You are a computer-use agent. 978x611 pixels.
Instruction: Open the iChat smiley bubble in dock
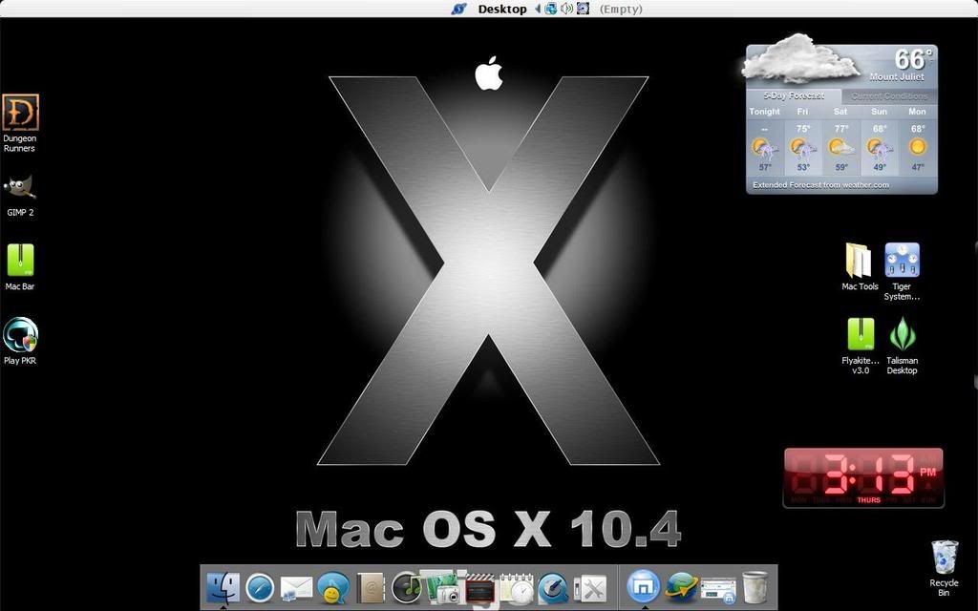point(333,588)
